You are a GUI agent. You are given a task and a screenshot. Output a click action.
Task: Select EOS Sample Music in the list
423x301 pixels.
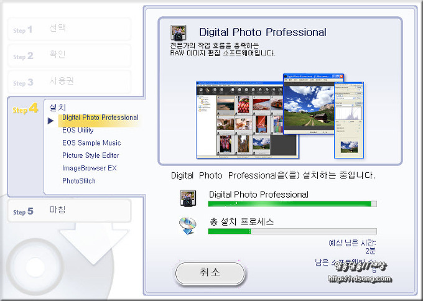(91, 143)
